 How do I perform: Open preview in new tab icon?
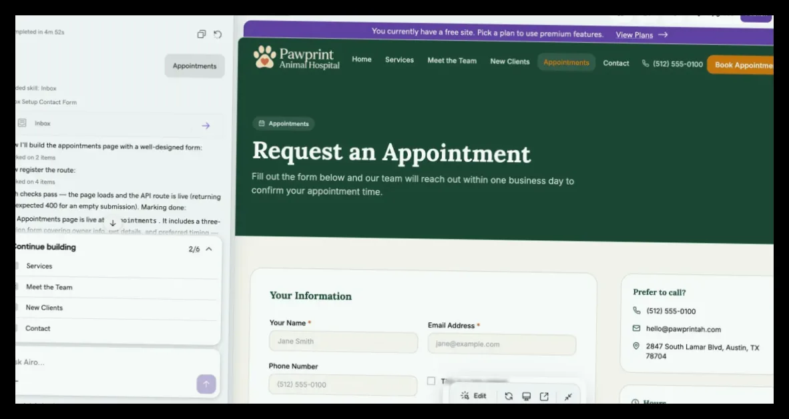544,396
